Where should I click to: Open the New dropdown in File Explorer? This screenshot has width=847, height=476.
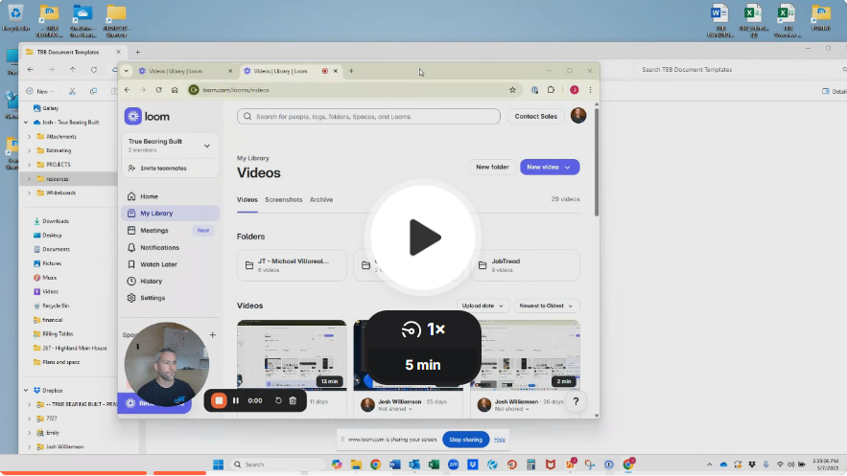click(40, 91)
